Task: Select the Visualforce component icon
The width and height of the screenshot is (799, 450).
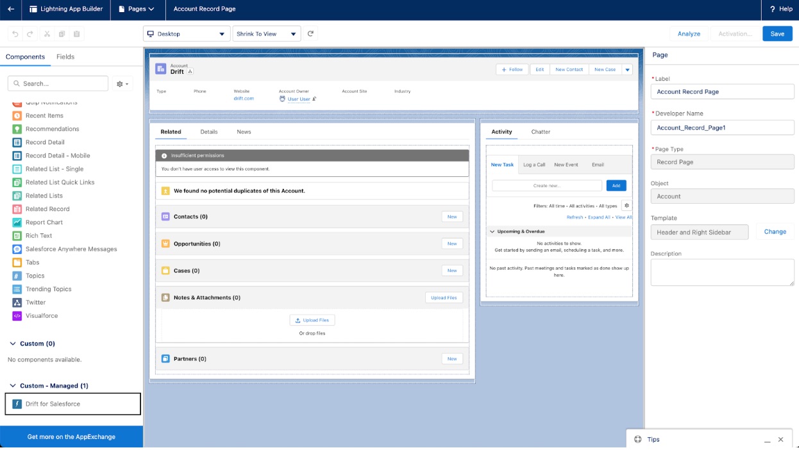Action: click(x=17, y=316)
